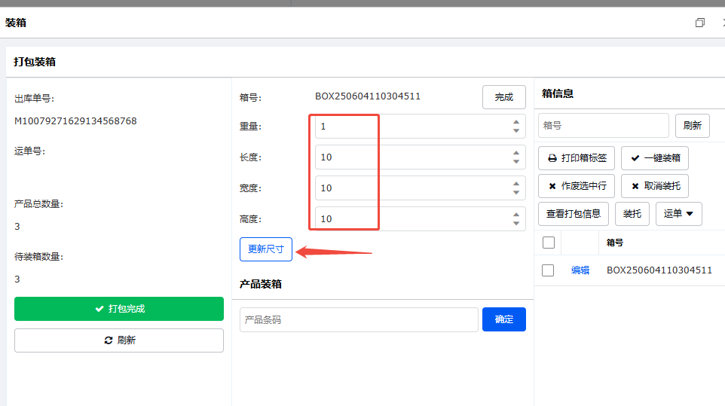The height and width of the screenshot is (406, 725).
Task: Click the checkmark icon on 打包完成
Action: (99, 309)
